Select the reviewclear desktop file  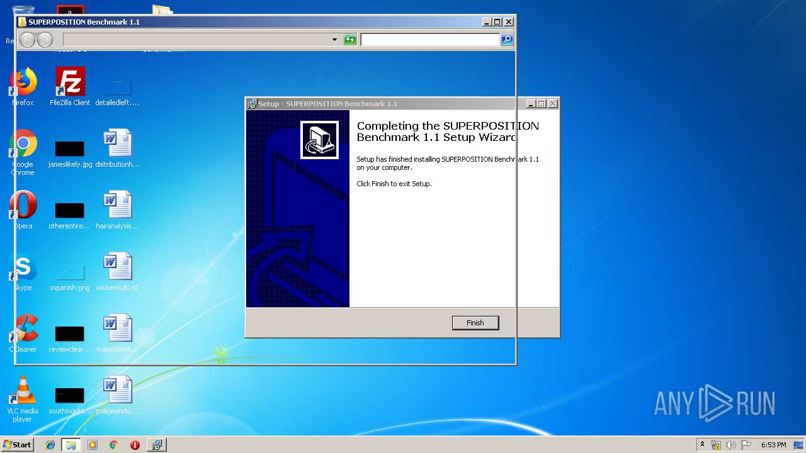point(70,339)
